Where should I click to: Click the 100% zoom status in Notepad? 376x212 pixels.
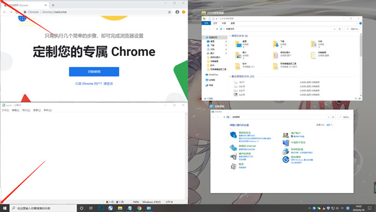click(136, 202)
